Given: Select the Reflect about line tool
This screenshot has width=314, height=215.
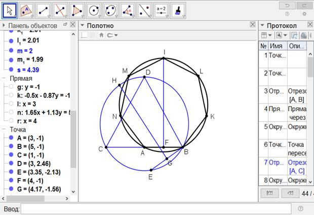Looking at the screenshot, I should point(144,11).
